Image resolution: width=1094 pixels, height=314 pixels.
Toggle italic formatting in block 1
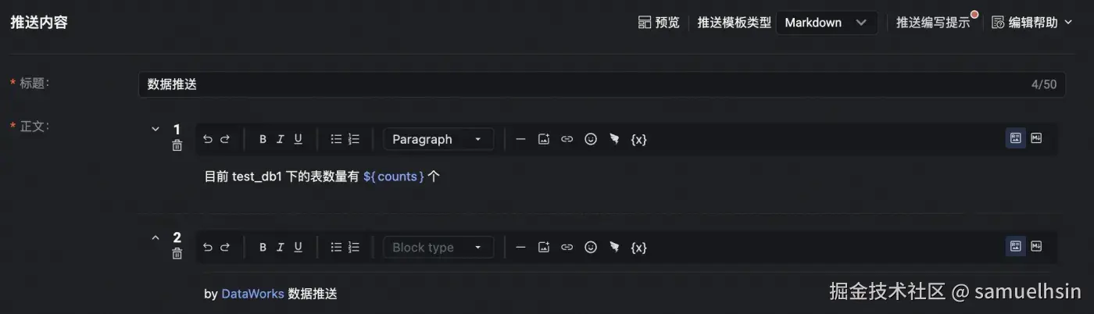(x=280, y=139)
